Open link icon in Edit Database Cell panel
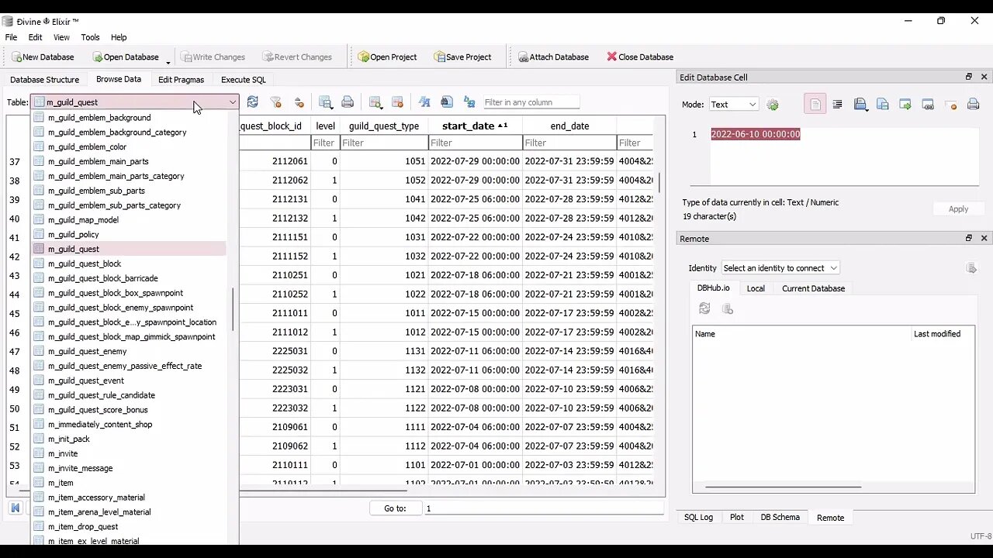 928,105
